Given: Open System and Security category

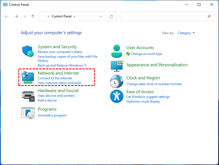Looking at the screenshot, I should point(57,47).
